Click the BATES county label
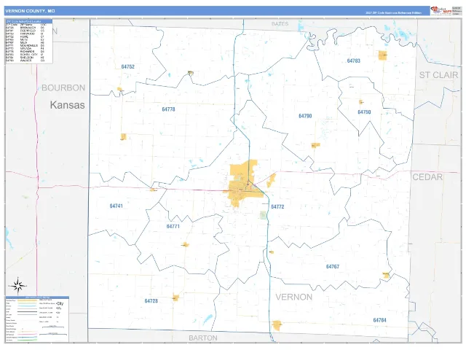 pos(280,24)
